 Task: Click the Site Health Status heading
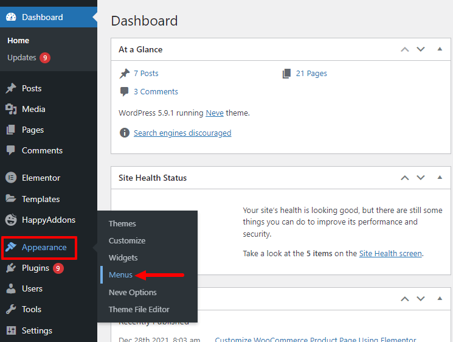[153, 178]
